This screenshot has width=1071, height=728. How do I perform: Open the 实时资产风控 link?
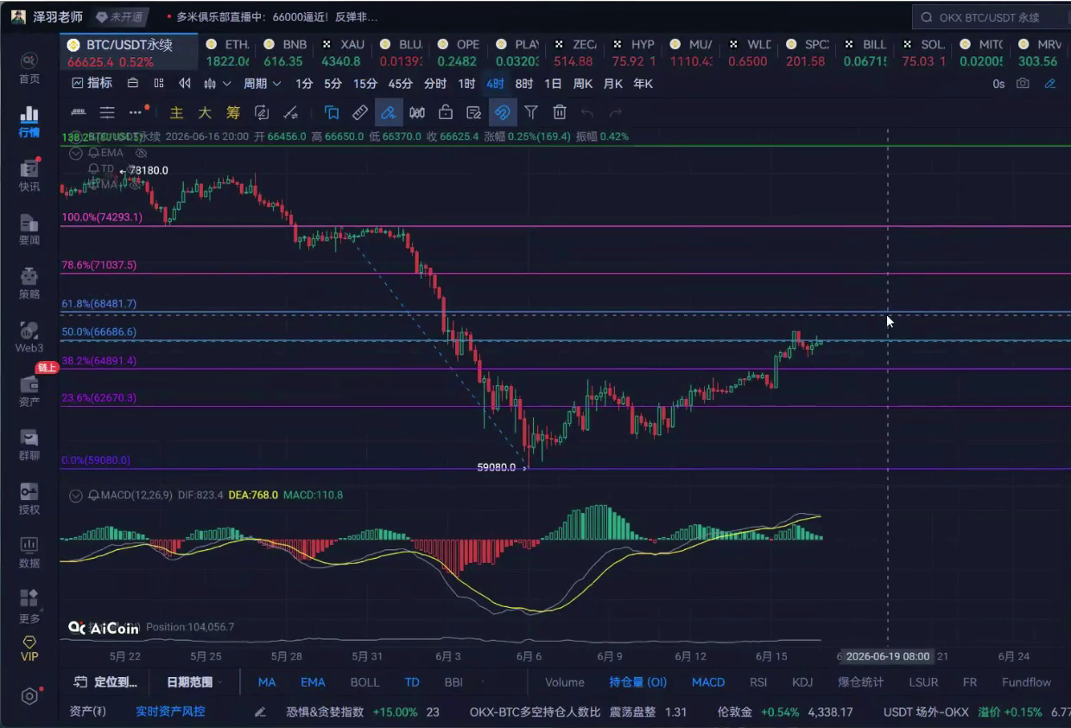170,712
